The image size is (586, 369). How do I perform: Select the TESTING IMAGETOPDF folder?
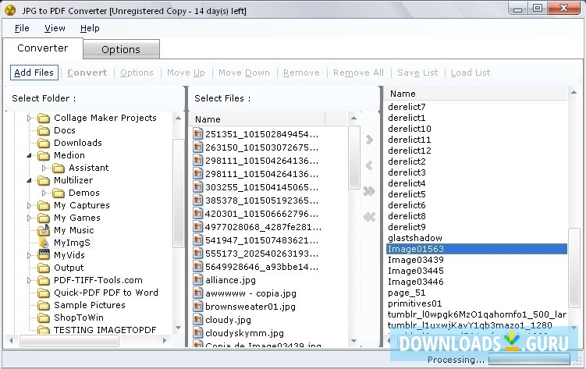(x=105, y=330)
